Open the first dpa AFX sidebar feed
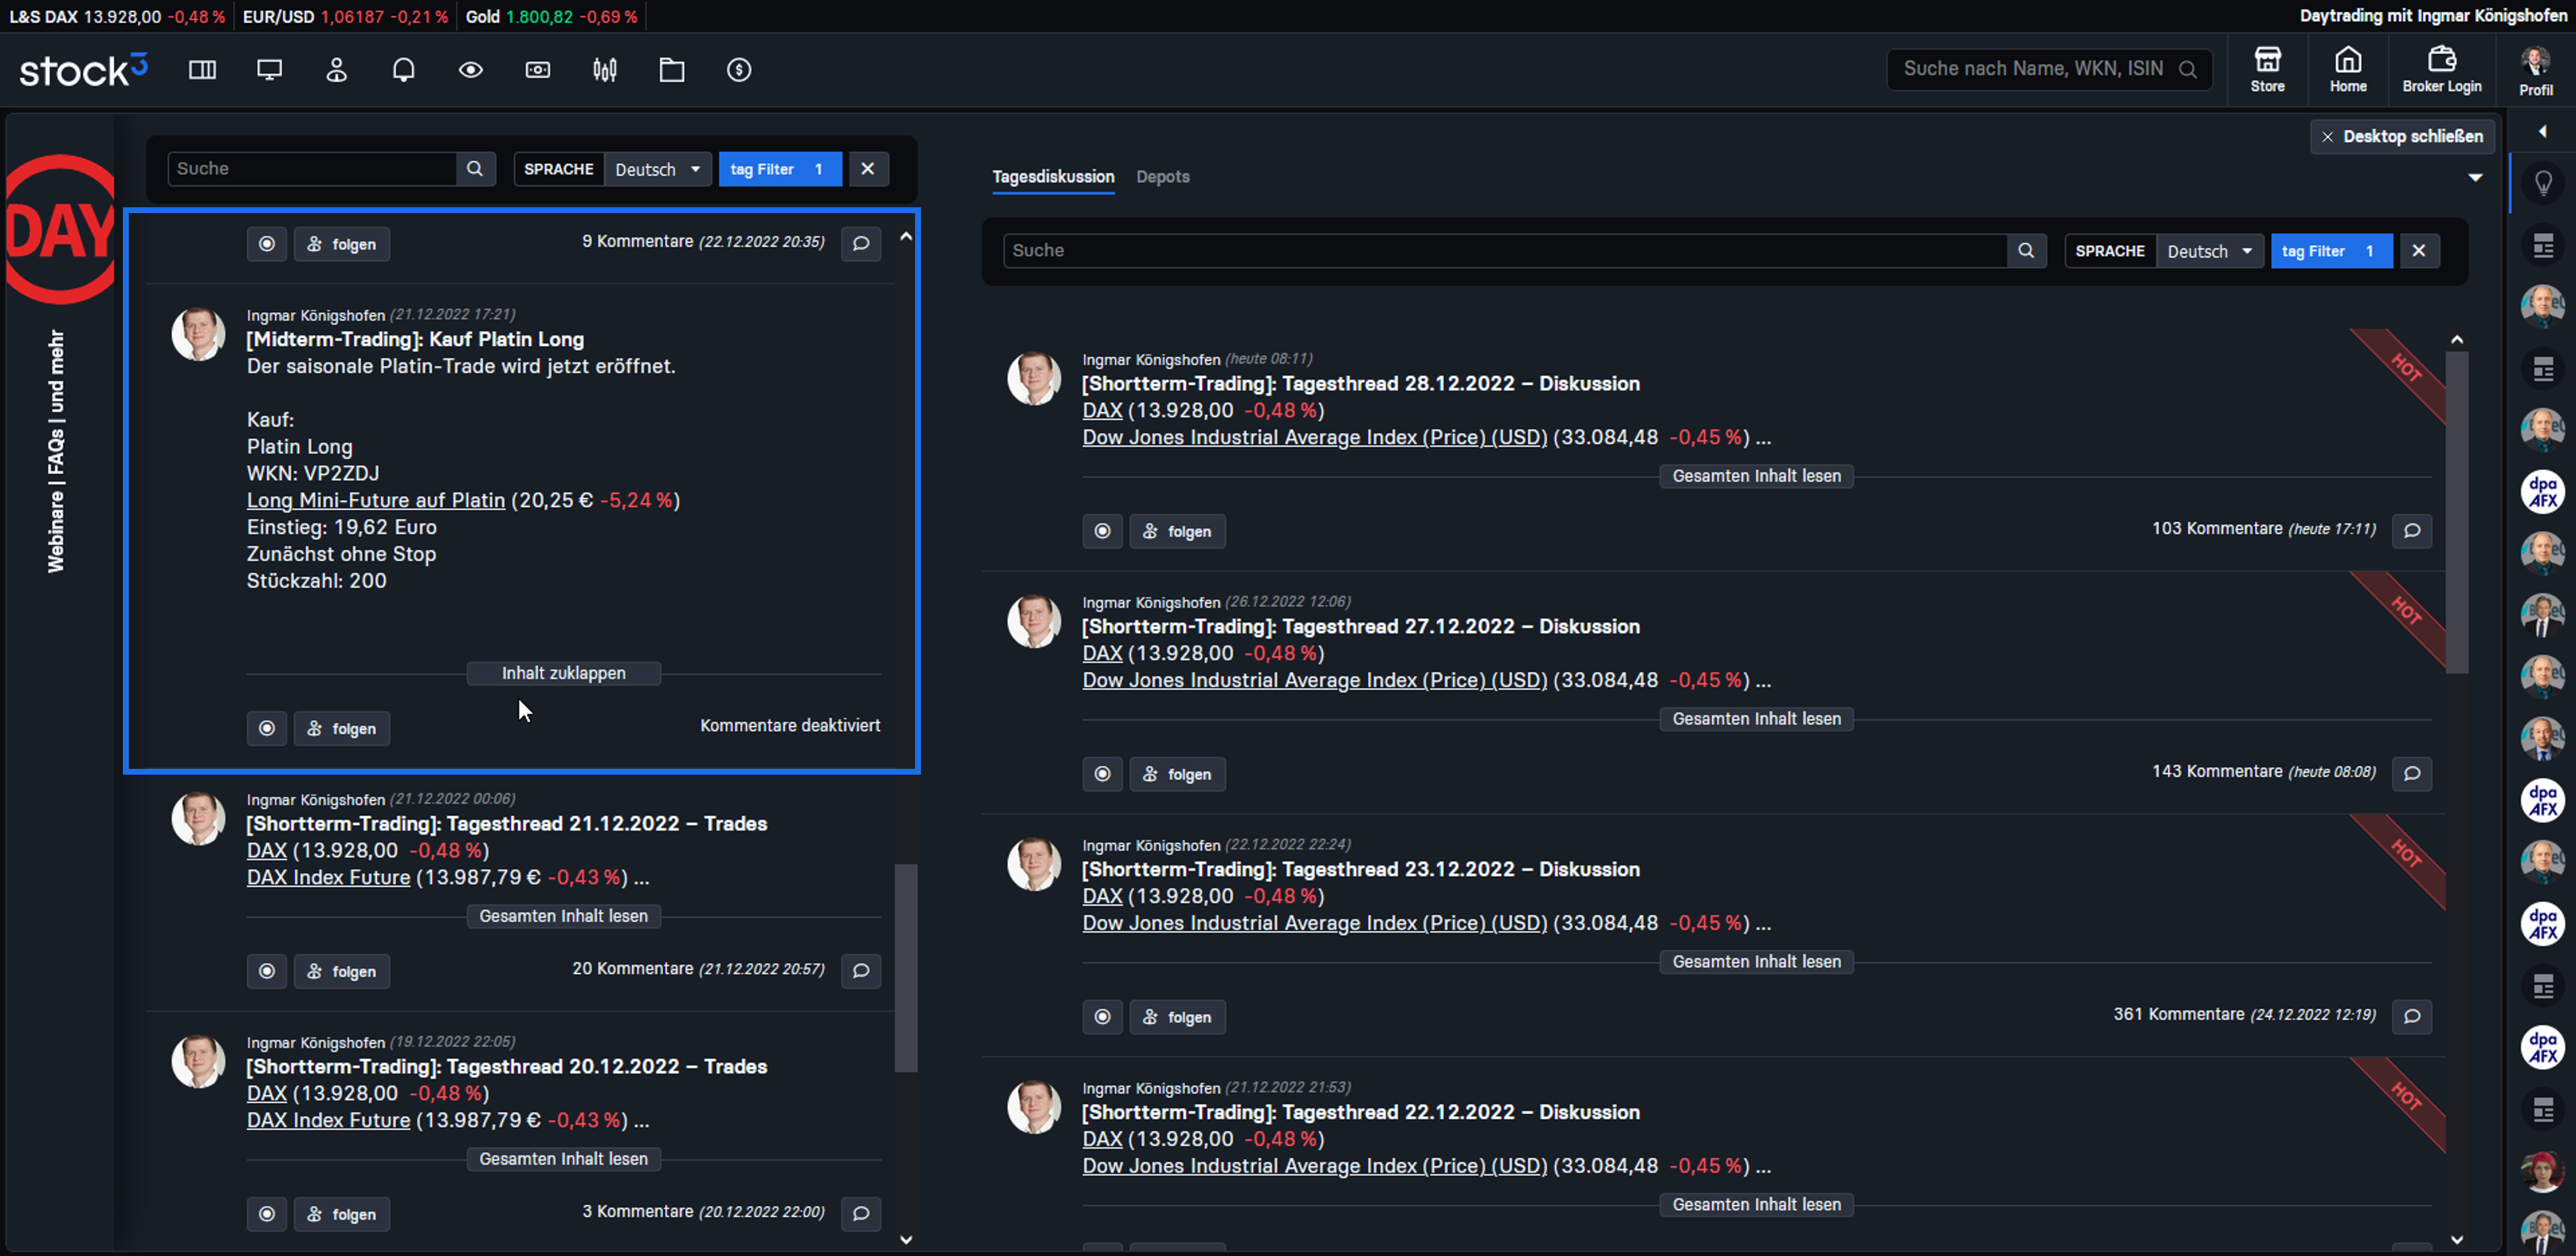The image size is (2576, 1256). 2543,491
